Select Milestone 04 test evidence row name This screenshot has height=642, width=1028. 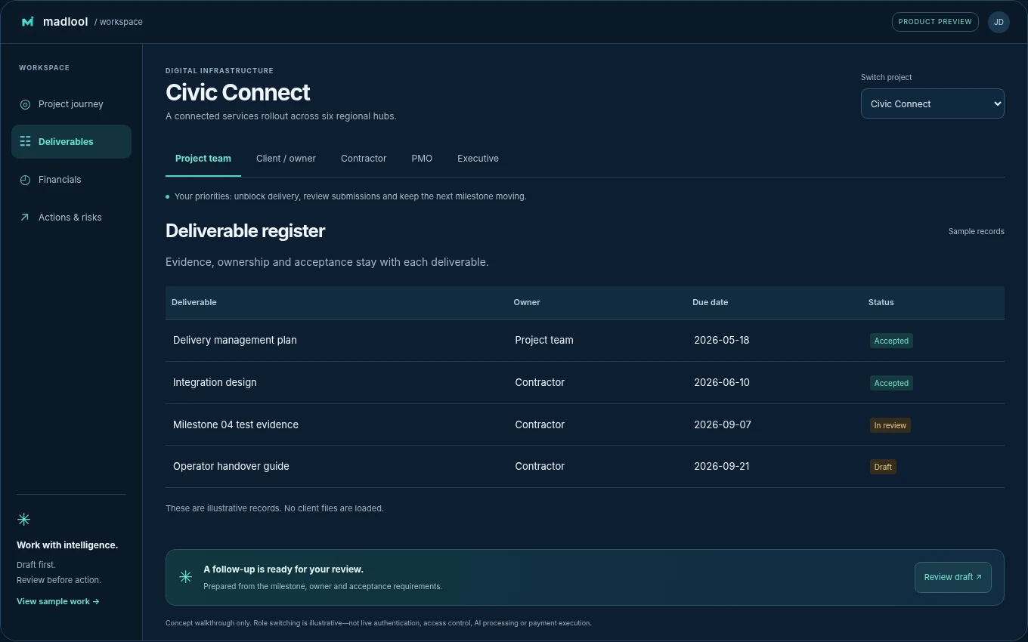[x=236, y=424]
